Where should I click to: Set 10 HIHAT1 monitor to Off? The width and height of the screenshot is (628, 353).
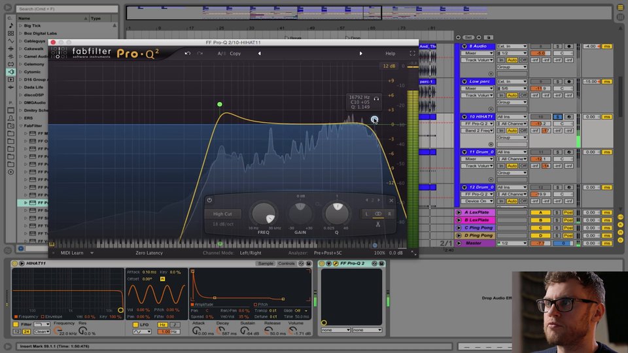(x=523, y=131)
